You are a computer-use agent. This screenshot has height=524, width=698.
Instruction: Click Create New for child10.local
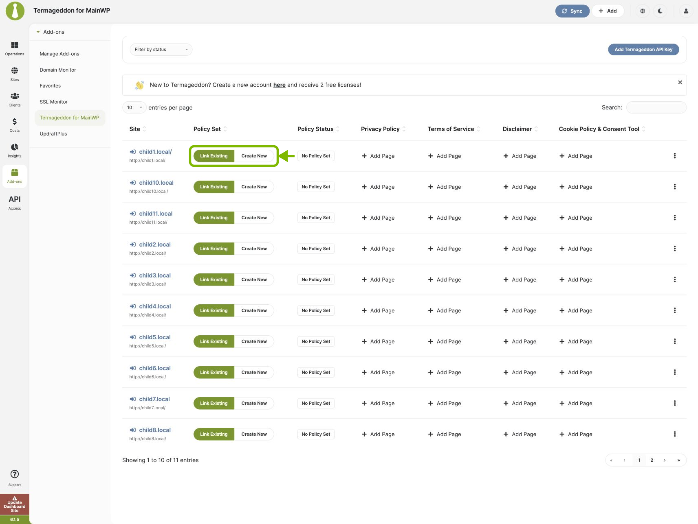pos(254,187)
